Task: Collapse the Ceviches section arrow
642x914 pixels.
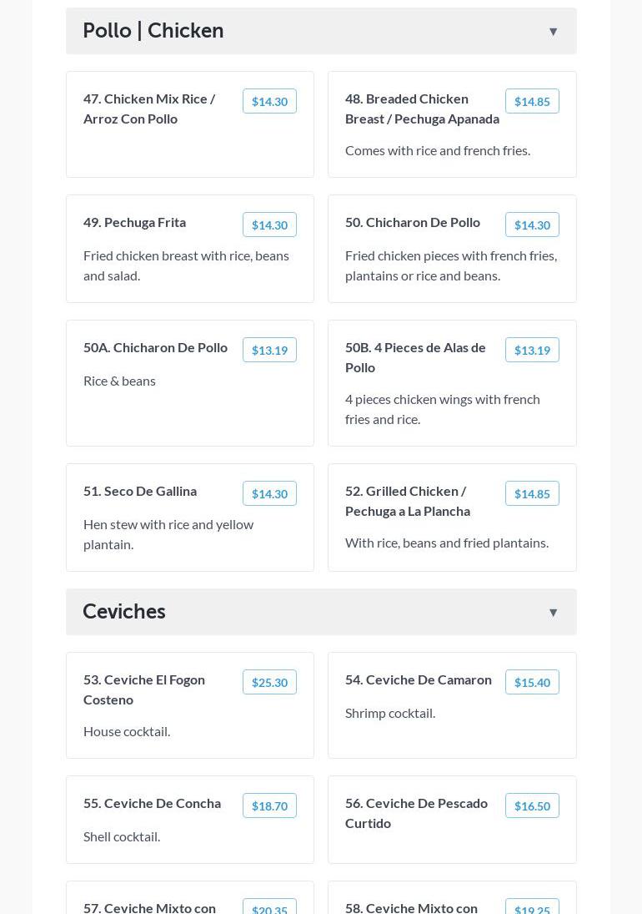Action: tap(553, 613)
